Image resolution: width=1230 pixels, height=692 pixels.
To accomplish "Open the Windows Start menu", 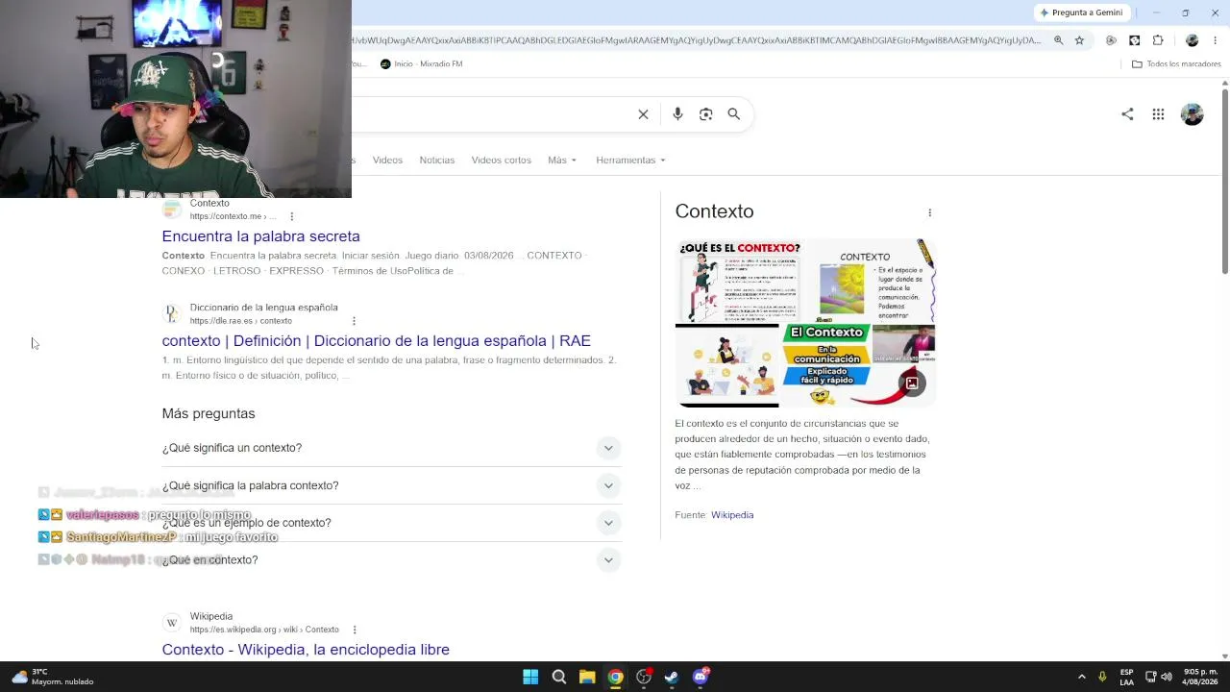I will click(530, 677).
